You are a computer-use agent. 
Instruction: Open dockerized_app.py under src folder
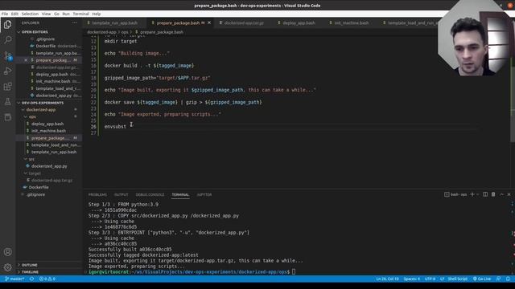pyautogui.click(x=49, y=166)
